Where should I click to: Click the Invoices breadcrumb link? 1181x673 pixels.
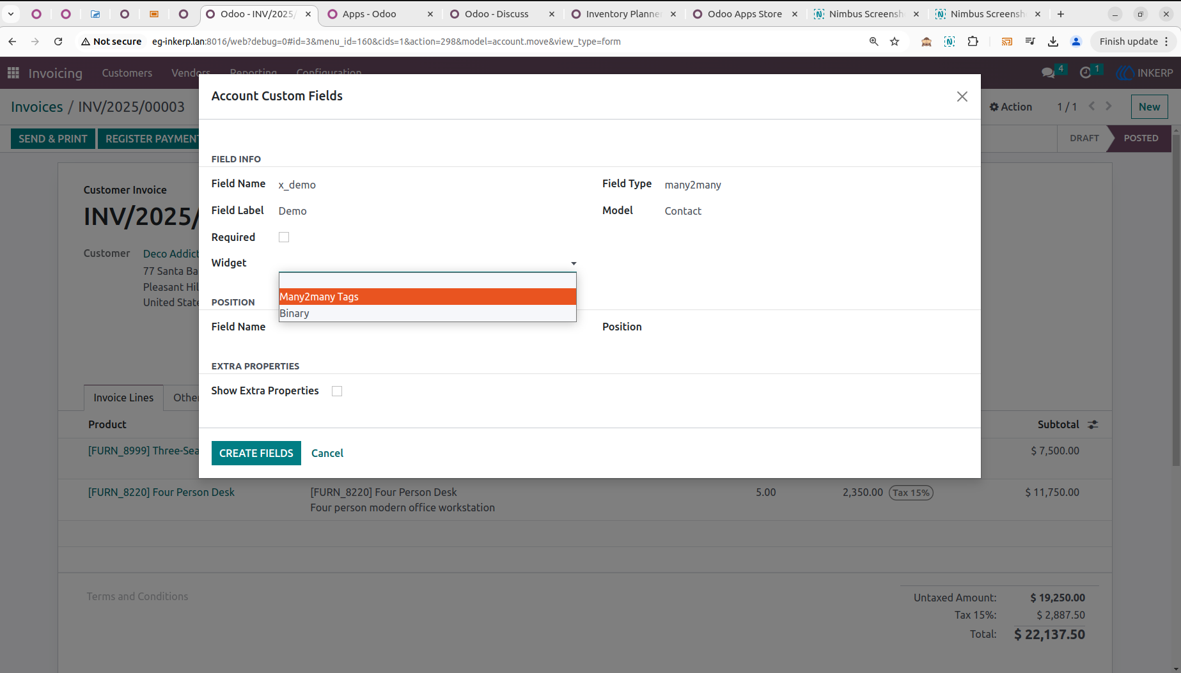[36, 107]
